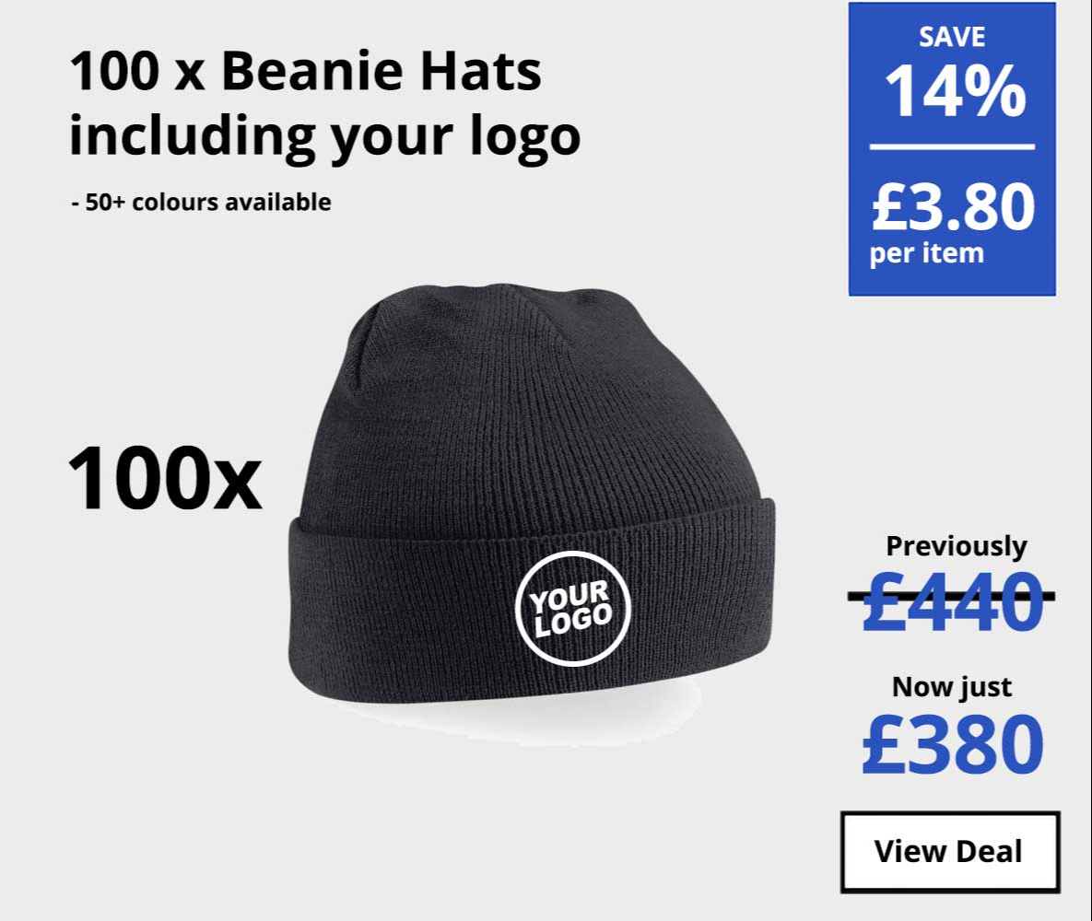
Task: Click the Your Logo circle on beanie
Action: (x=572, y=609)
